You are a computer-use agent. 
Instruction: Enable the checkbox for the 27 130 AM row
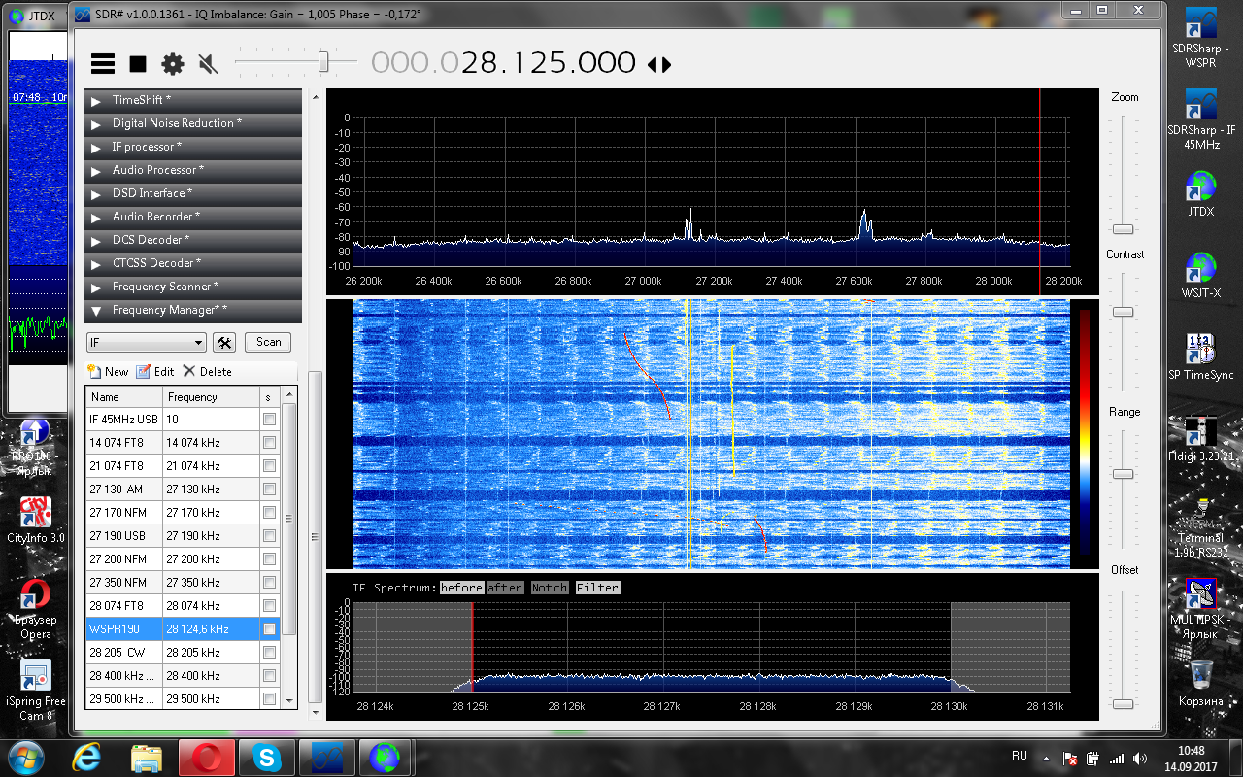click(x=269, y=490)
